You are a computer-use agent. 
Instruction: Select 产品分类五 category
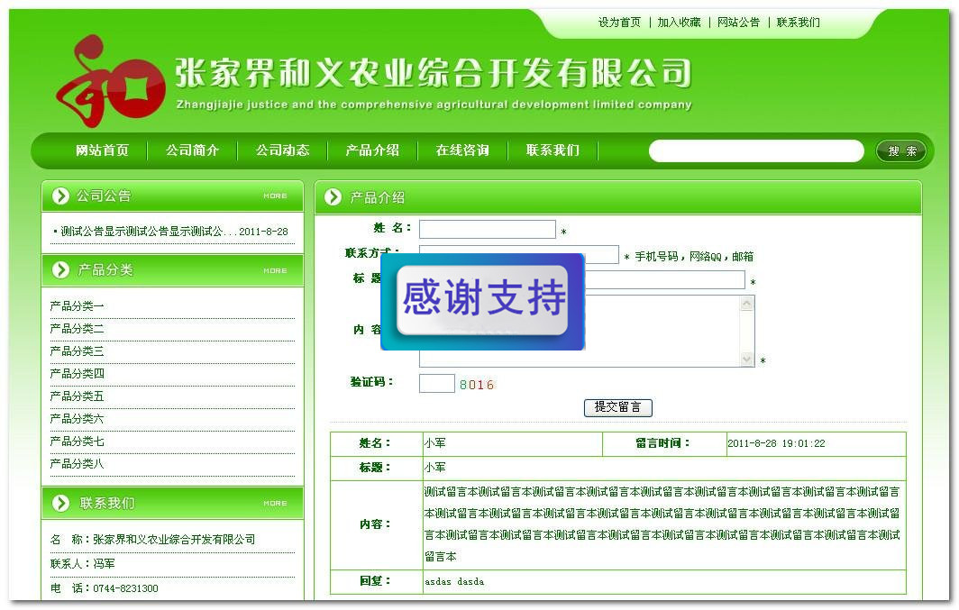(x=78, y=396)
